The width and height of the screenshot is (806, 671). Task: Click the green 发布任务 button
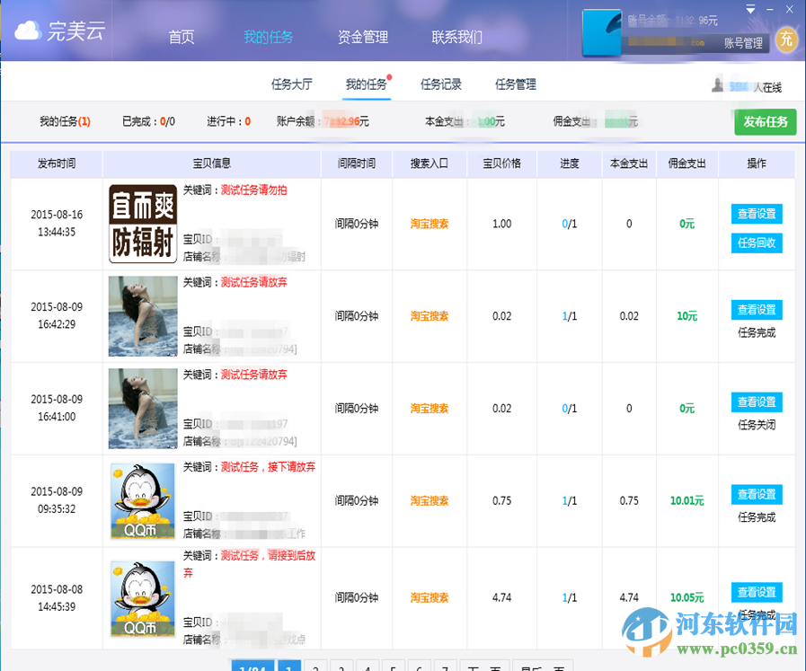(x=765, y=122)
